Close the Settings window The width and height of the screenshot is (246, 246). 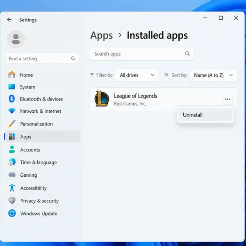pos(236,18)
